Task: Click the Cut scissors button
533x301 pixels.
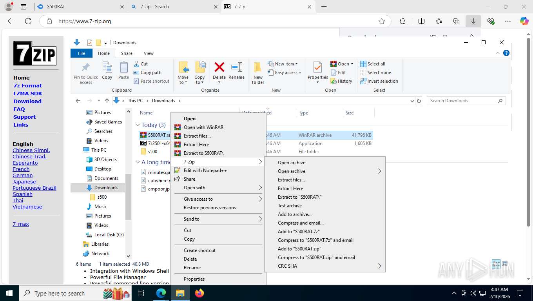Action: pyautogui.click(x=141, y=64)
